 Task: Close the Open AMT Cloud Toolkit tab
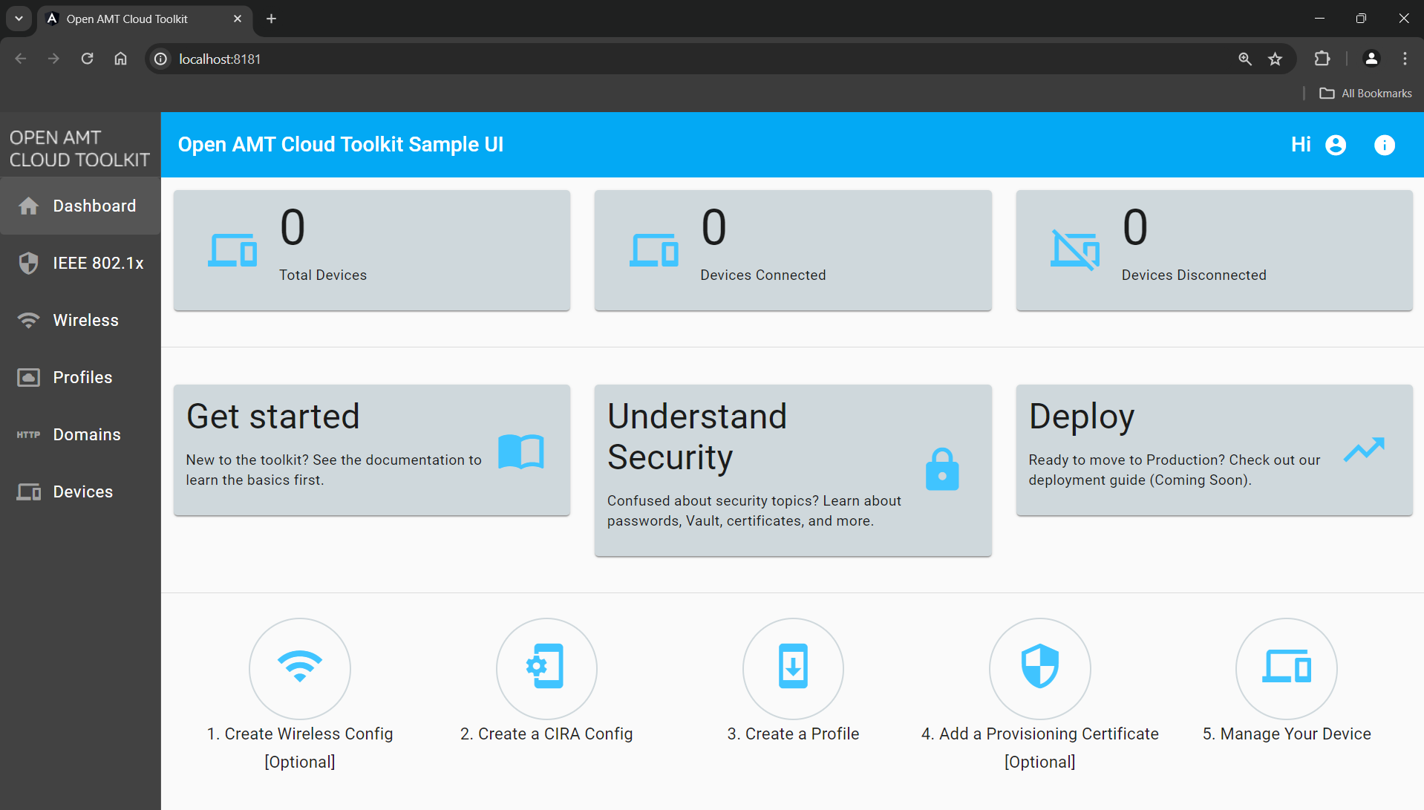click(238, 19)
